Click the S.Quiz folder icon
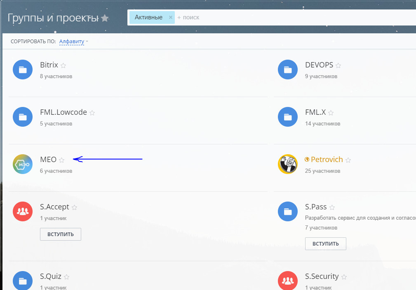Image resolution: width=416 pixels, height=290 pixels. coord(23,281)
